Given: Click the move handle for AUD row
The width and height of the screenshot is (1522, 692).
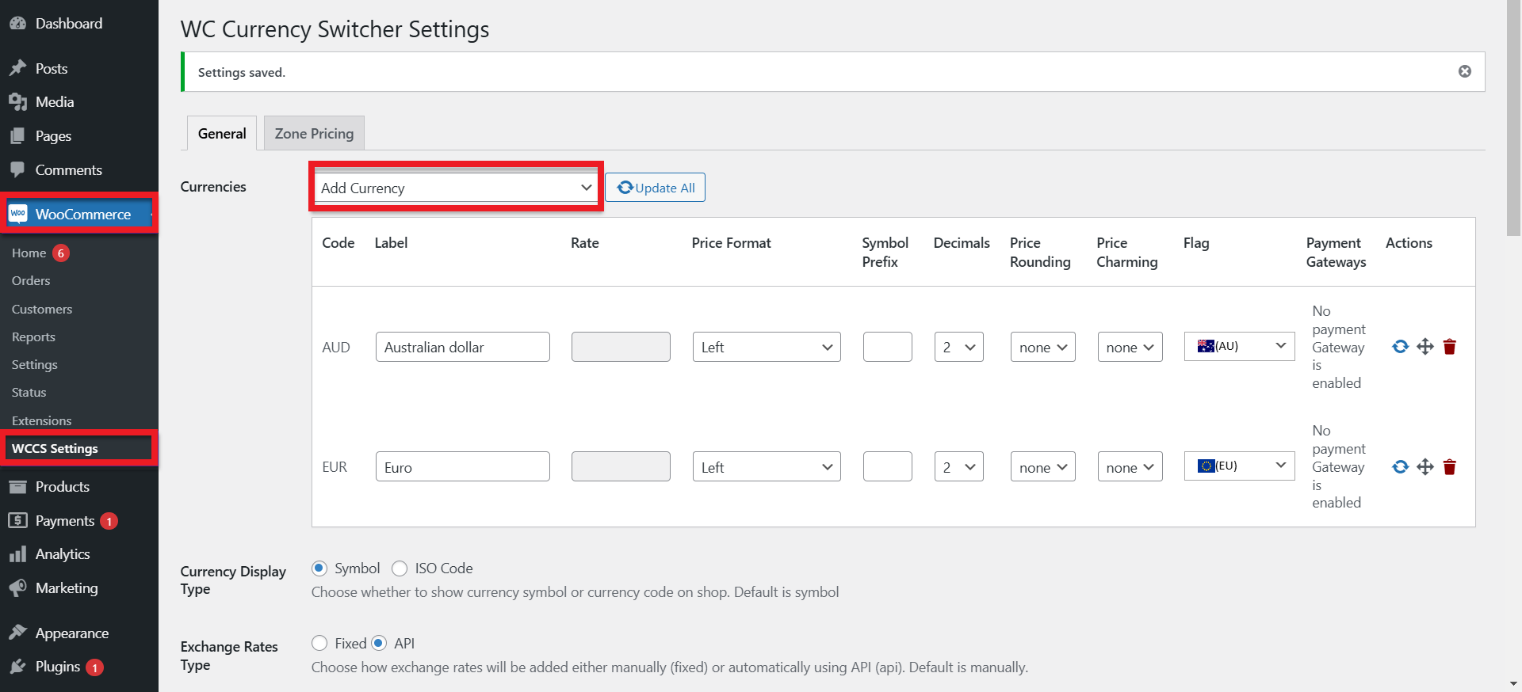Looking at the screenshot, I should (x=1425, y=347).
